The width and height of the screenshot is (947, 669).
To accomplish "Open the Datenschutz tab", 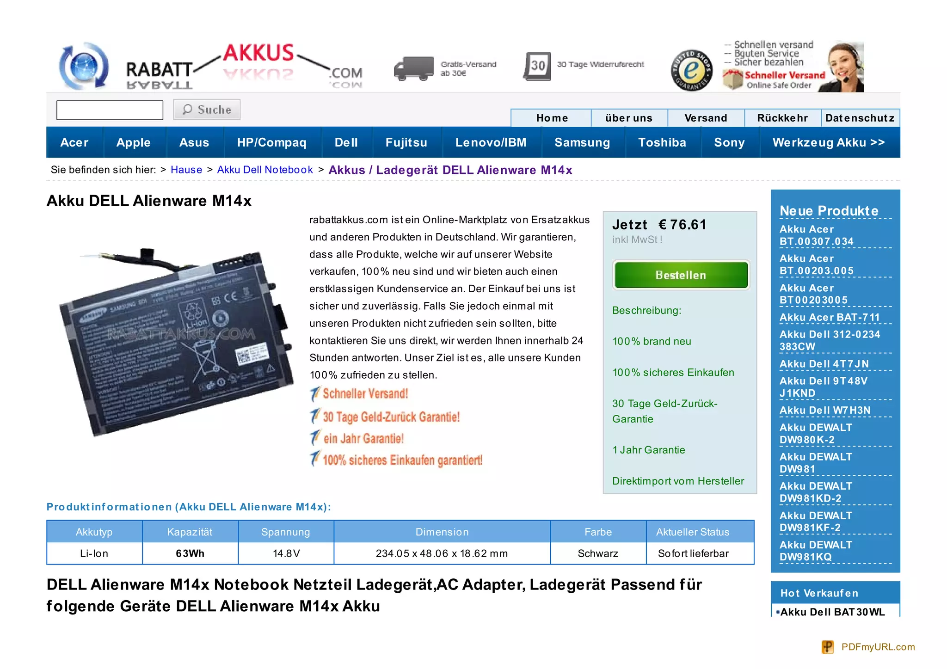I will 860,118.
